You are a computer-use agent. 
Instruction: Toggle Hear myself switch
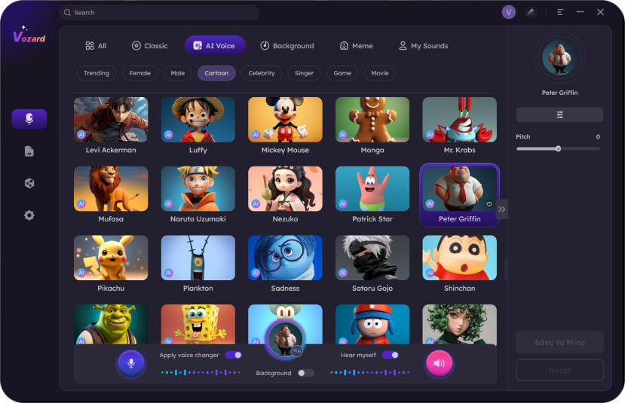click(x=391, y=355)
